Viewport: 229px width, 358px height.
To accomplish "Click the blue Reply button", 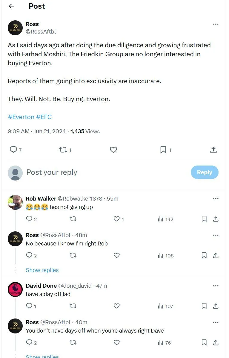I will [x=204, y=172].
